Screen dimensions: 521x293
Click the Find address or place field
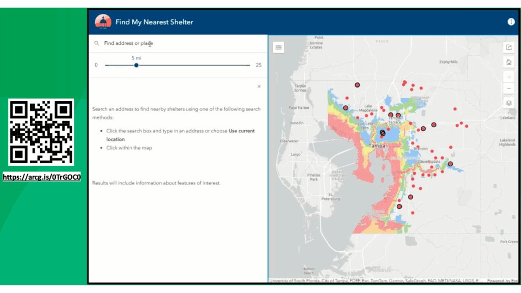coord(178,44)
